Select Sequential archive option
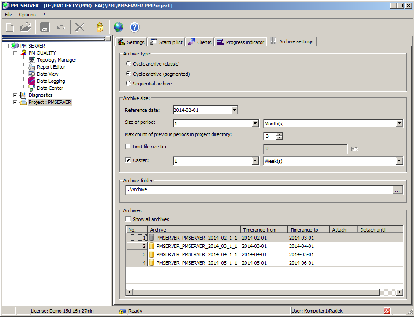This screenshot has width=414, height=317. [x=128, y=83]
